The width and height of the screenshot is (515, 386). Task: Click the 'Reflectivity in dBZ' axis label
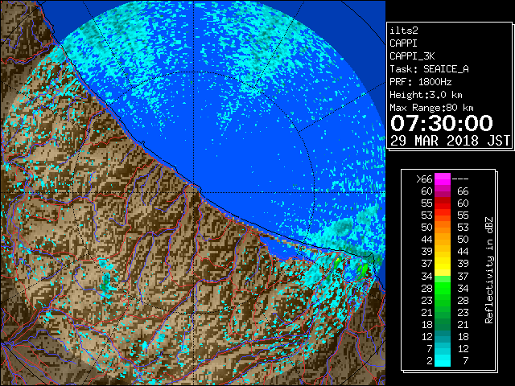(x=488, y=270)
